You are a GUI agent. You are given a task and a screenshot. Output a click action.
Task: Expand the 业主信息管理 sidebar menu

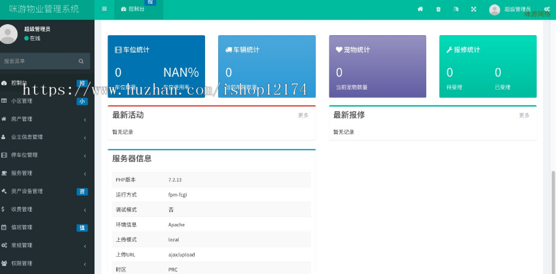pos(47,137)
